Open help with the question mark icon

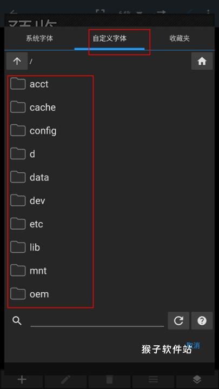click(x=202, y=321)
